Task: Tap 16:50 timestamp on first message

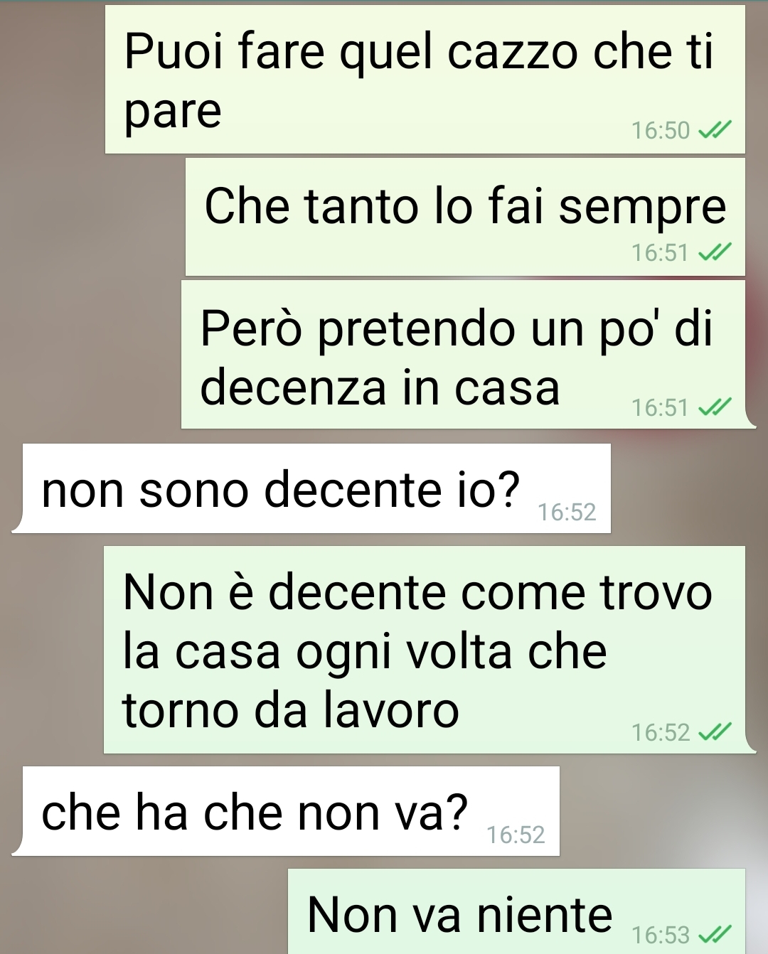Action: 661,130
